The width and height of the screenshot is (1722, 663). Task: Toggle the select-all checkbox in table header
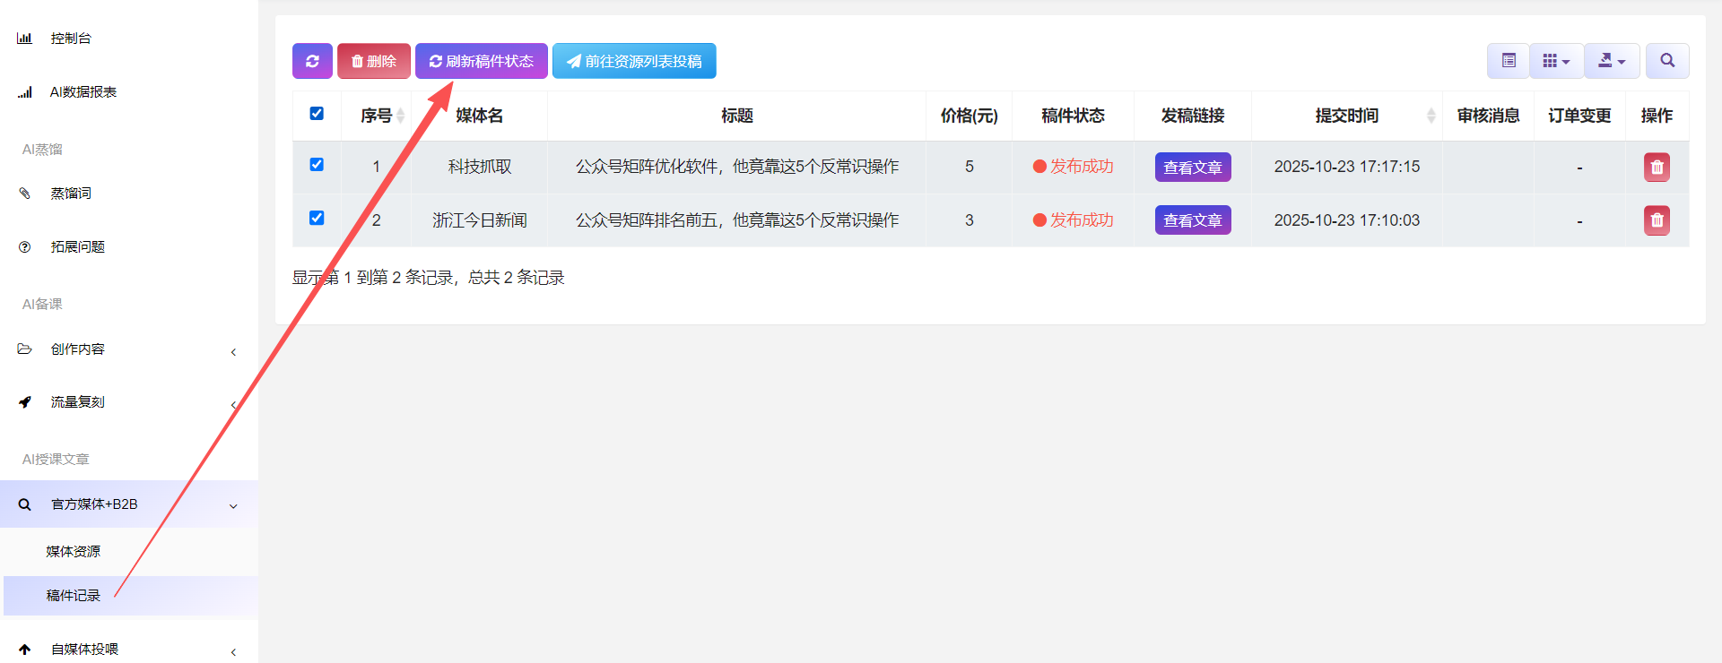[317, 114]
